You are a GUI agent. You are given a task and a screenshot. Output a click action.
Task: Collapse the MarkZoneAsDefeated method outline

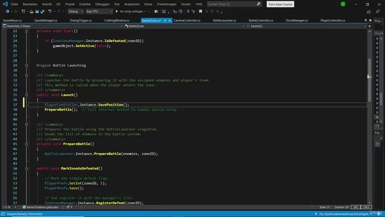26,169
